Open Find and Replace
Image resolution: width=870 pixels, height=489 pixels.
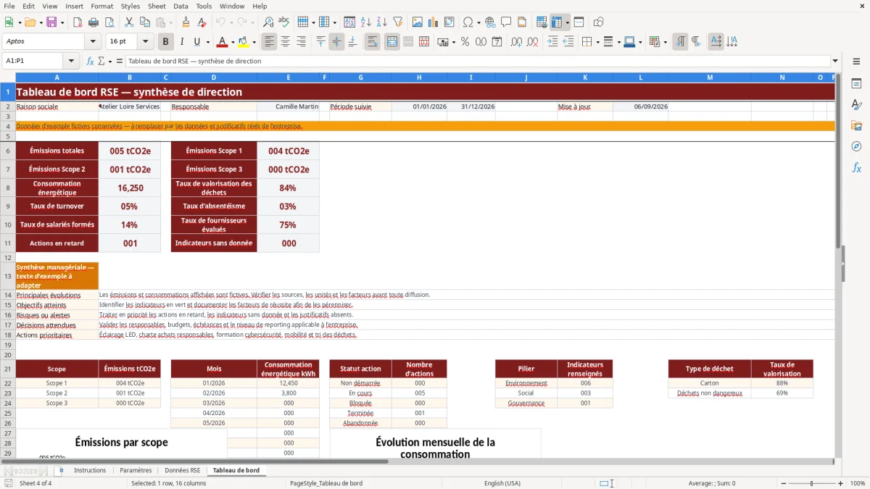point(268,22)
